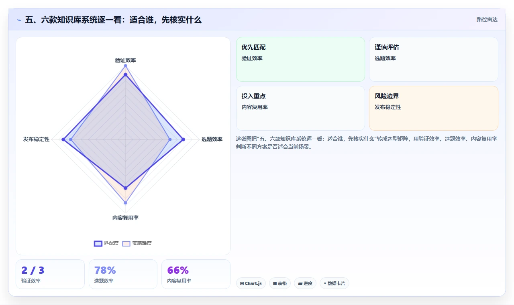This screenshot has width=514, height=305.
Task: Click the 发布稳定性 text in 风险边界 card
Action: [388, 107]
